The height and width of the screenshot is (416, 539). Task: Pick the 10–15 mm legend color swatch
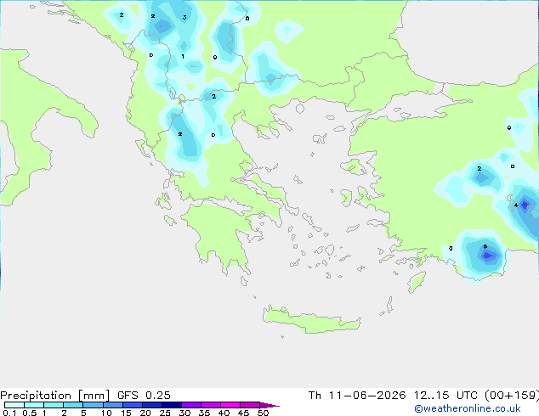112,405
